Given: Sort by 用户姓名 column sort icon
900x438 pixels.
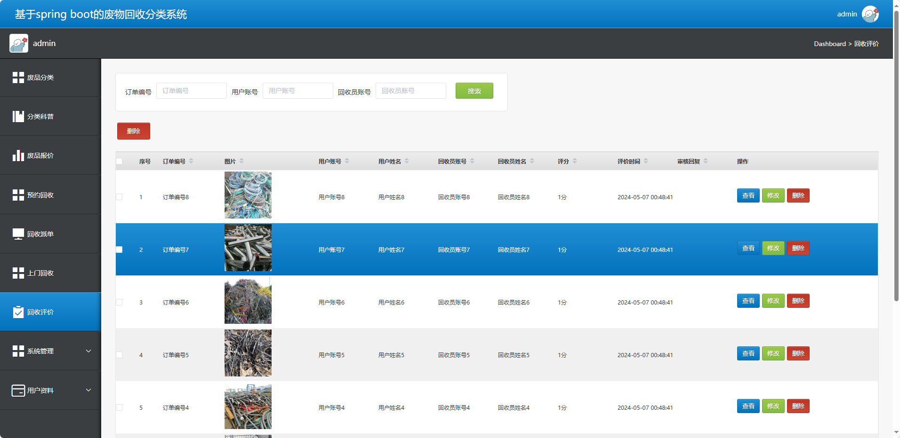Looking at the screenshot, I should click(x=407, y=161).
